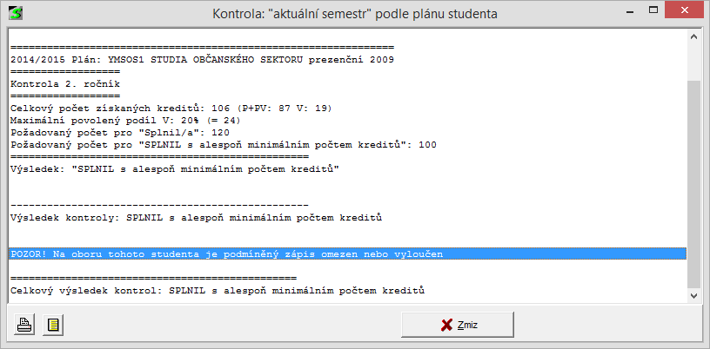The image size is (710, 349).
Task: Click the window title bar text
Action: 355,14
